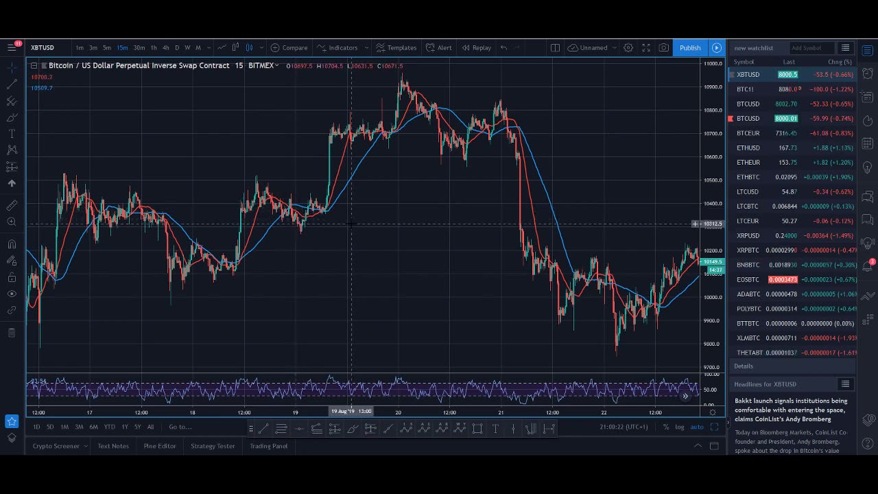This screenshot has width=878, height=494.
Task: Toggle percent scale mode
Action: point(665,427)
